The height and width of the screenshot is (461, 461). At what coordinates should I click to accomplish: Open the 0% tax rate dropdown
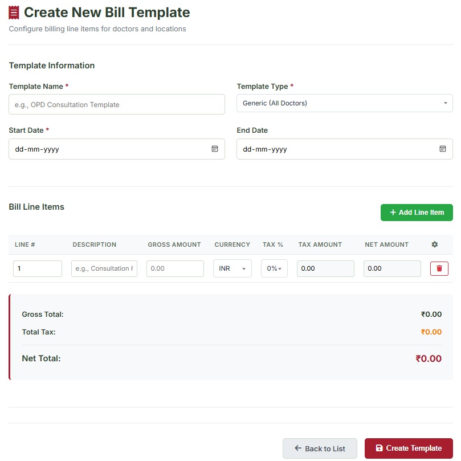coord(274,268)
